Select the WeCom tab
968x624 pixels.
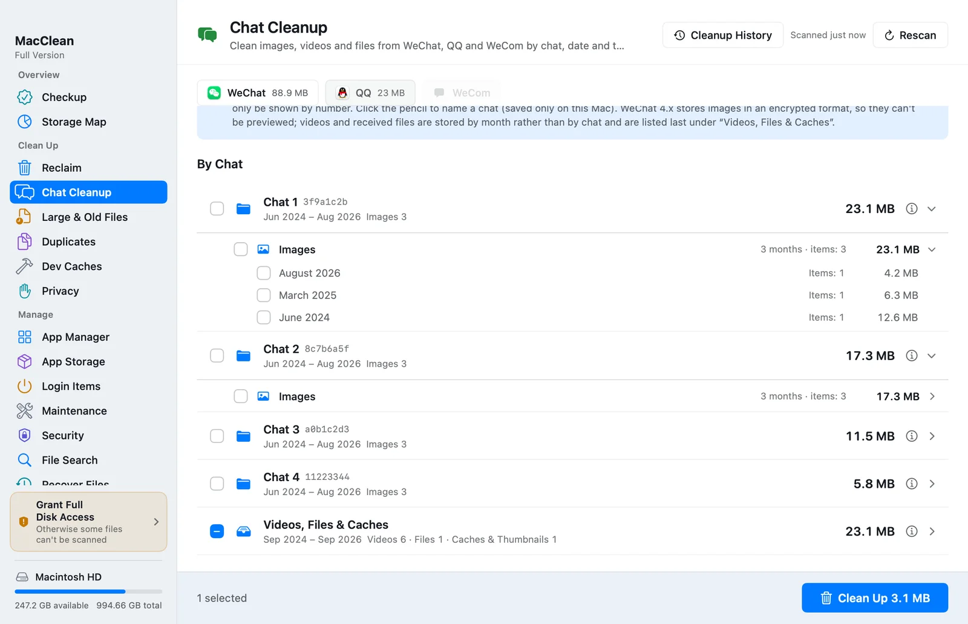462,93
